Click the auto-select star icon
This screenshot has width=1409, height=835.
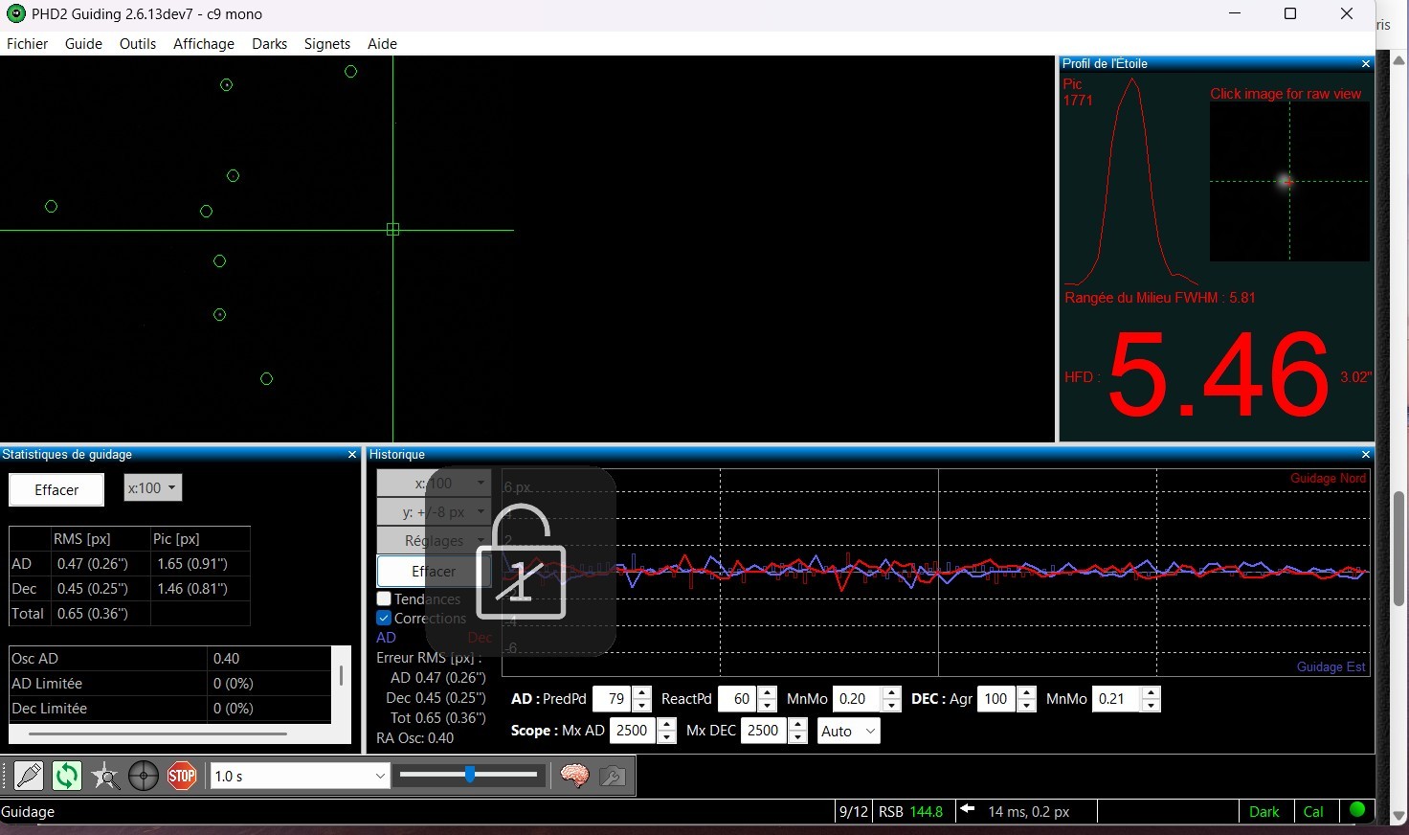(x=105, y=776)
